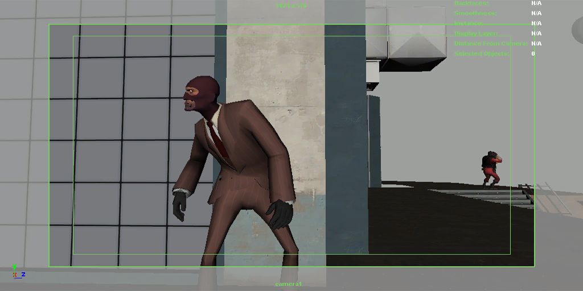The height and width of the screenshot is (291, 583).
Task: Select the distant red character on the platform
Action: [491, 170]
